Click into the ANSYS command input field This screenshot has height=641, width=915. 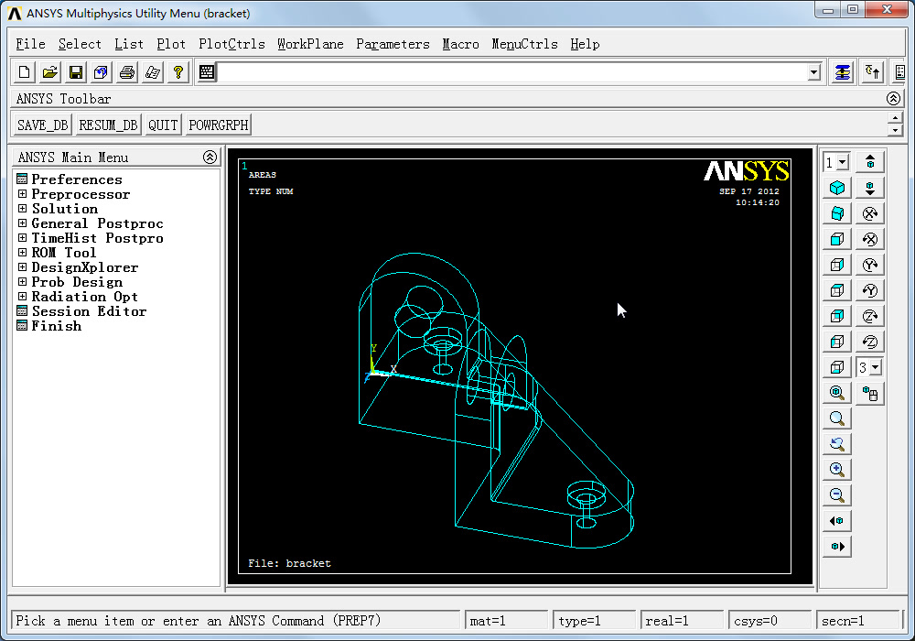coord(512,72)
